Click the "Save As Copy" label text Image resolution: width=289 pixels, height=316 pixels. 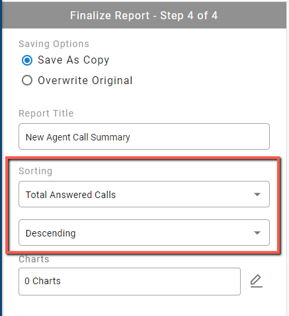click(73, 60)
